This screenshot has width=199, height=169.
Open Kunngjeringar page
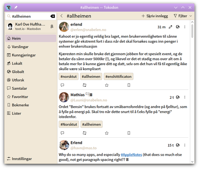point(31,55)
